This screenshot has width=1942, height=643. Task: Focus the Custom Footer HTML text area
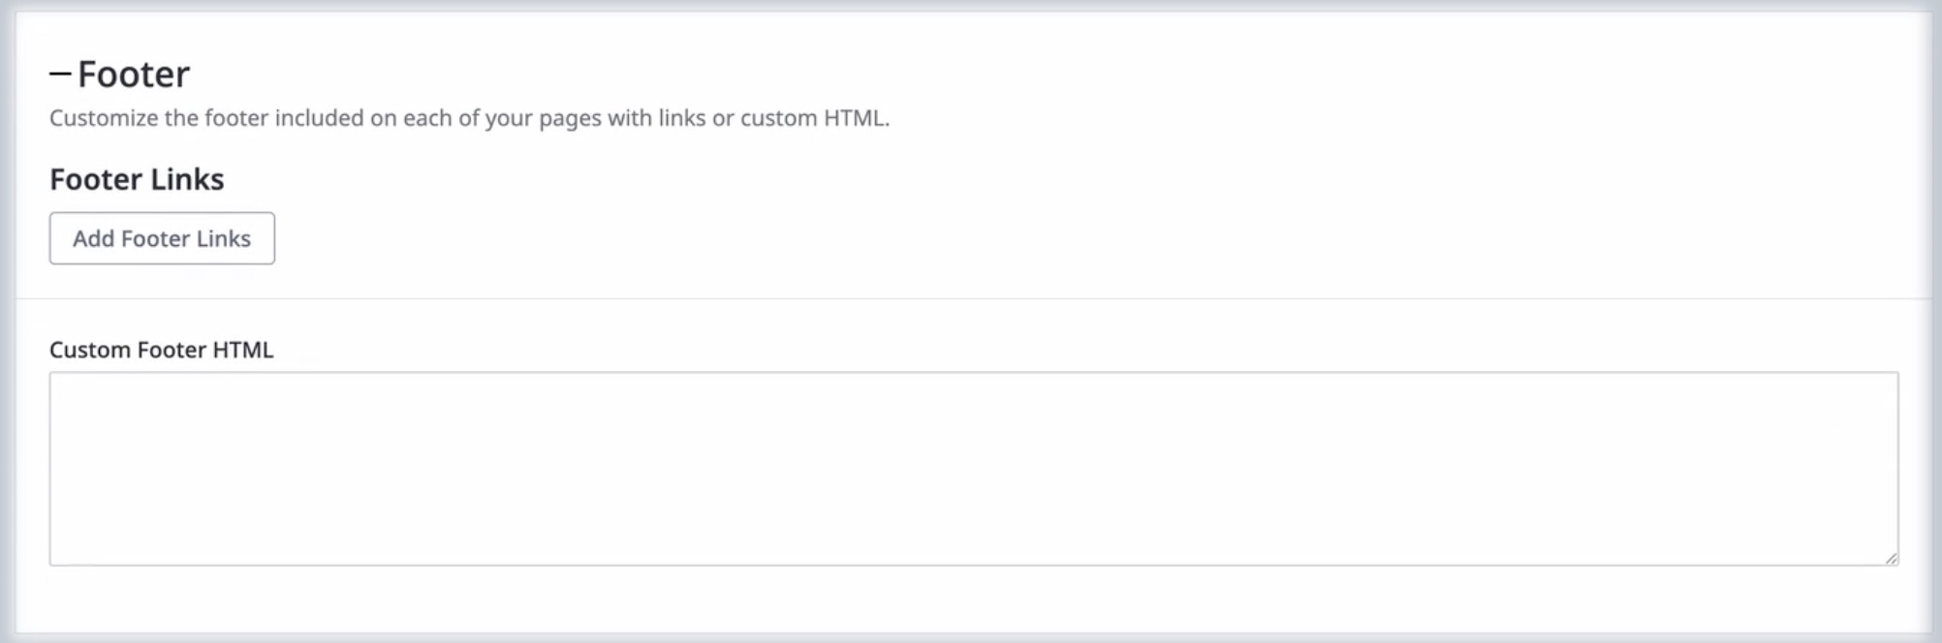(973, 469)
